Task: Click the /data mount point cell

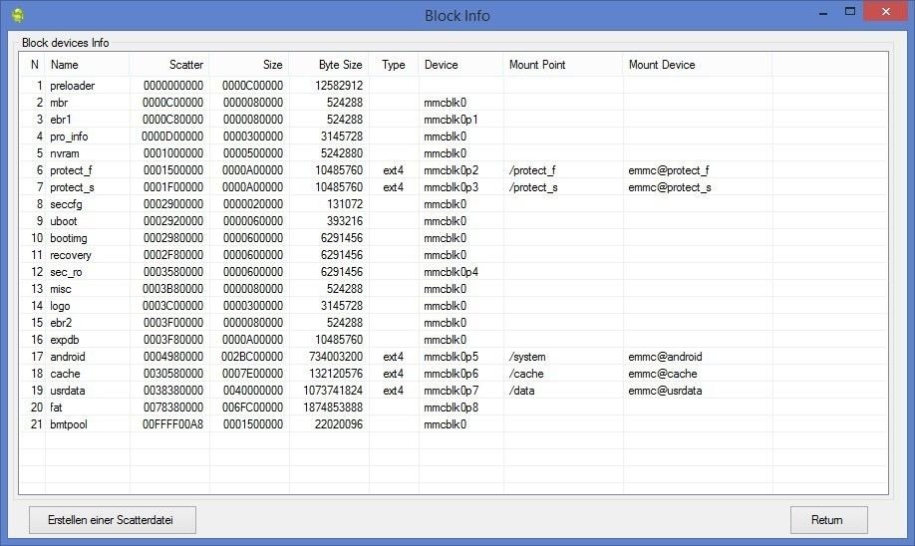Action: 521,391
